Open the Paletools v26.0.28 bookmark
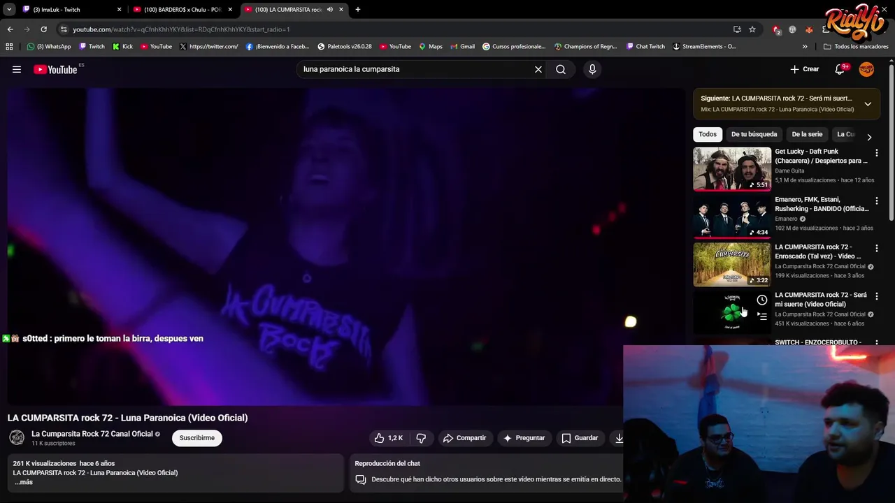Viewport: 895px width, 503px height. coord(345,47)
